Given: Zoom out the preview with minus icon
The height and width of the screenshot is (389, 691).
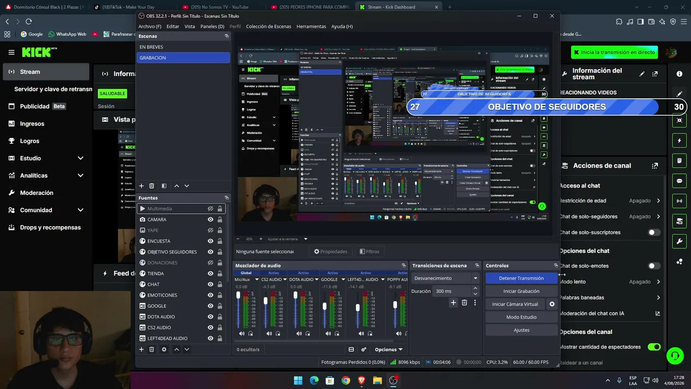Looking at the screenshot, I should [238, 239].
